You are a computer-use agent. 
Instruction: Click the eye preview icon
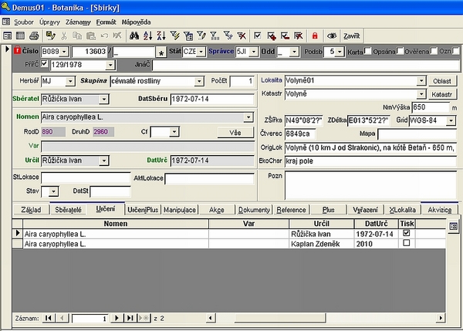(x=332, y=35)
